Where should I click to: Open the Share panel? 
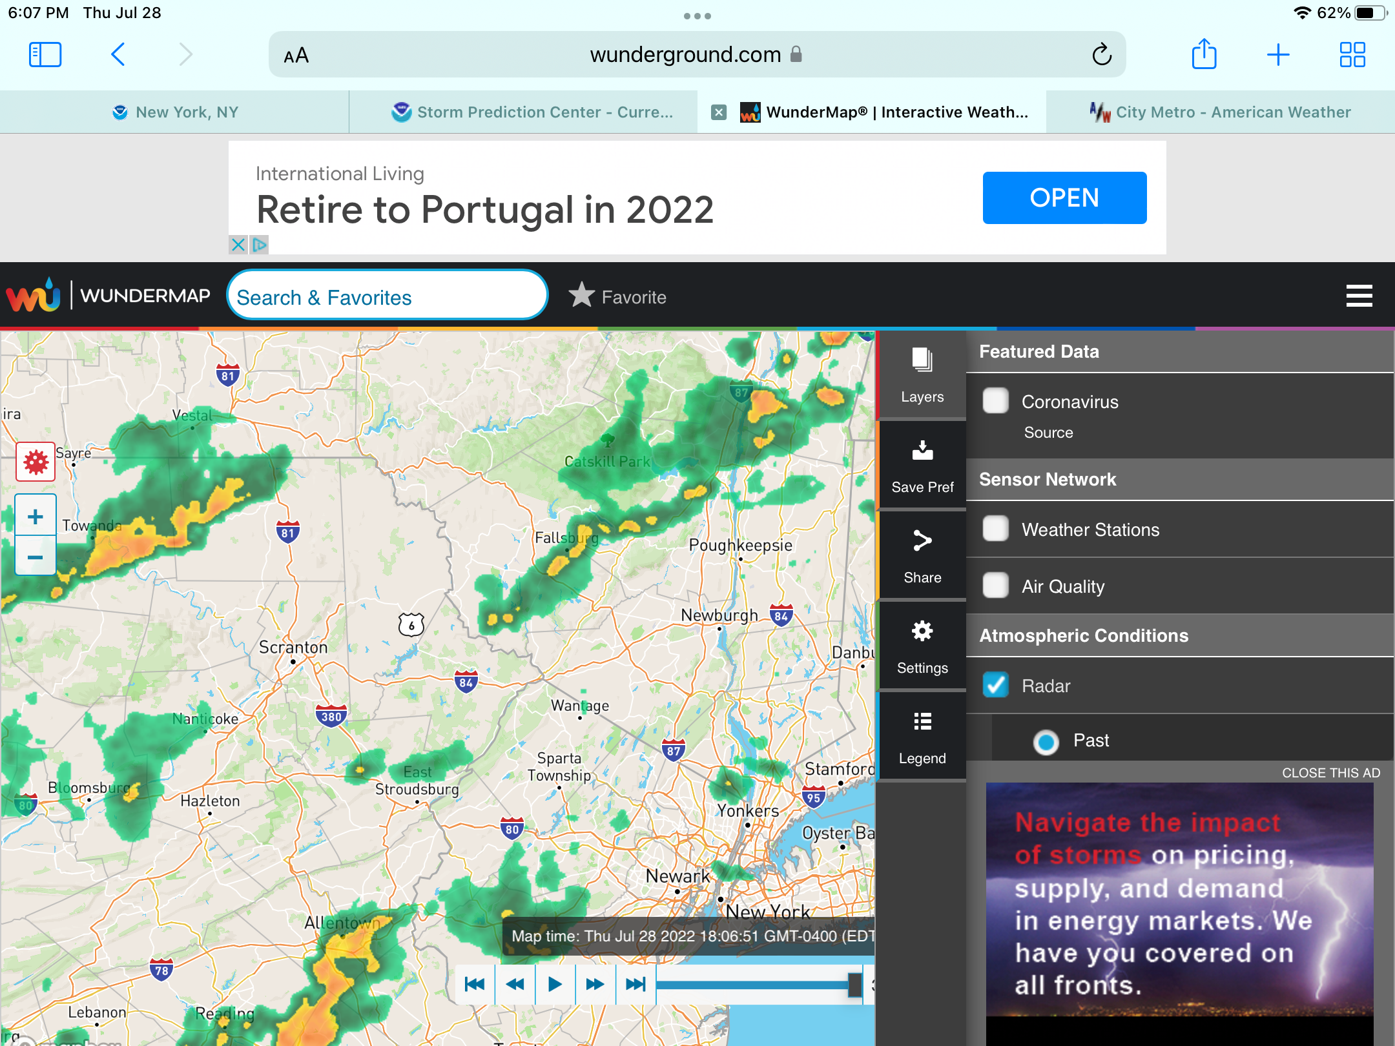922,556
